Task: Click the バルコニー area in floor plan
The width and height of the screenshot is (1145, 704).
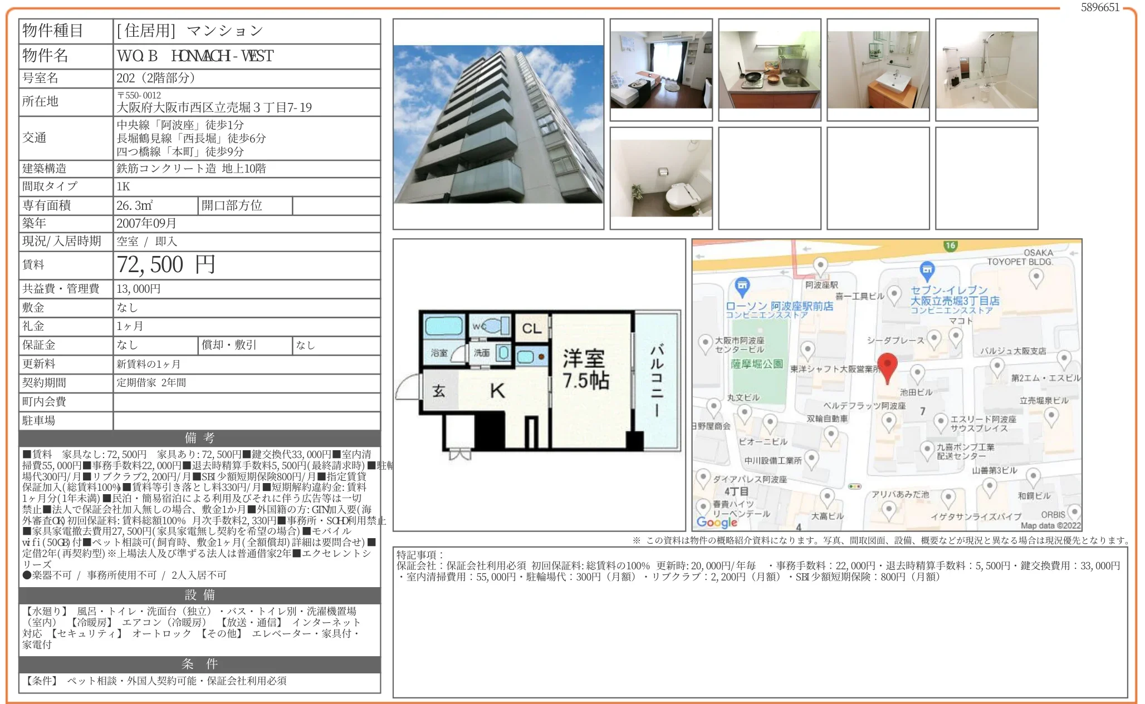Action: coord(657,380)
